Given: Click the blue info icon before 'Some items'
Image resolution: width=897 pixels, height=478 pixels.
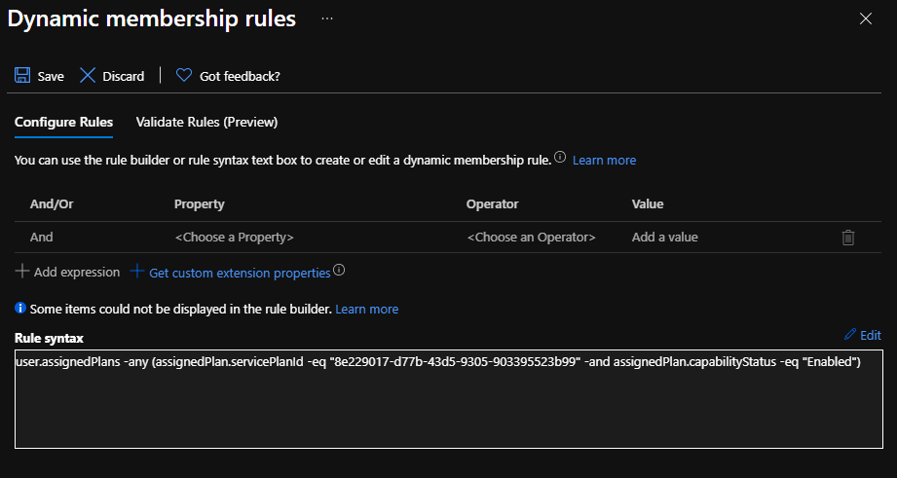Looking at the screenshot, I should pos(20,309).
